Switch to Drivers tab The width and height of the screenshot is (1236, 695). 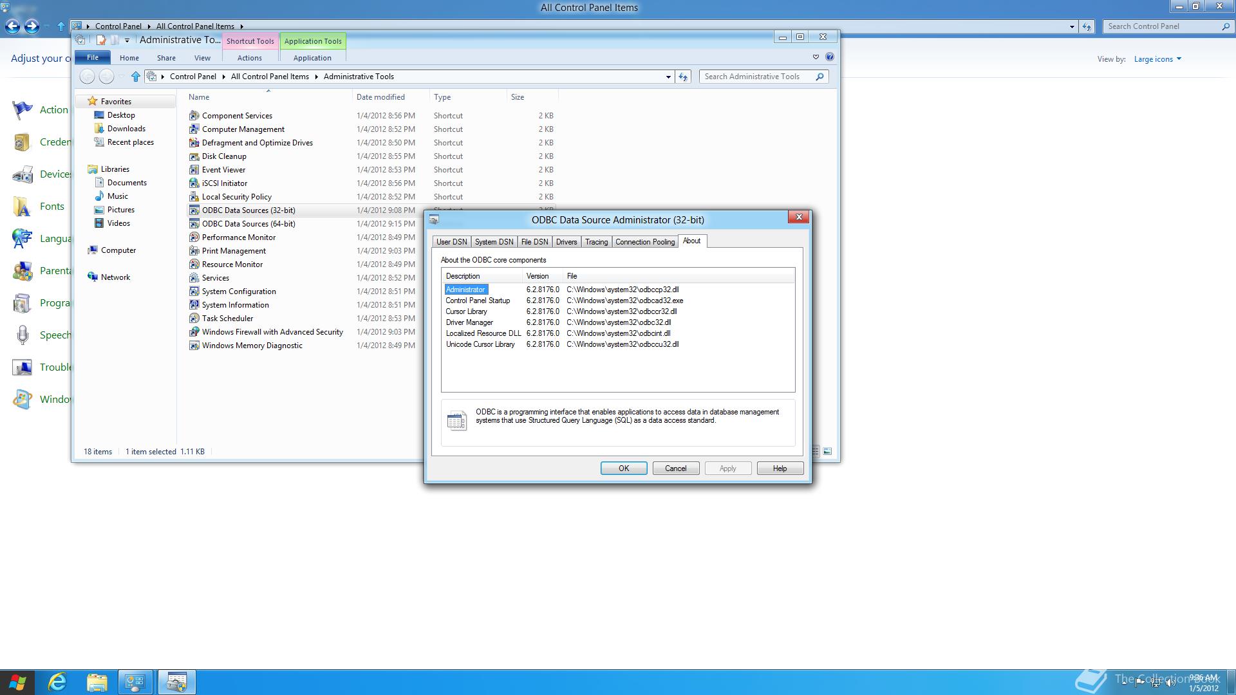tap(566, 242)
